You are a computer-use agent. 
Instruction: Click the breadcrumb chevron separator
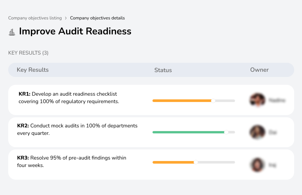(x=66, y=18)
